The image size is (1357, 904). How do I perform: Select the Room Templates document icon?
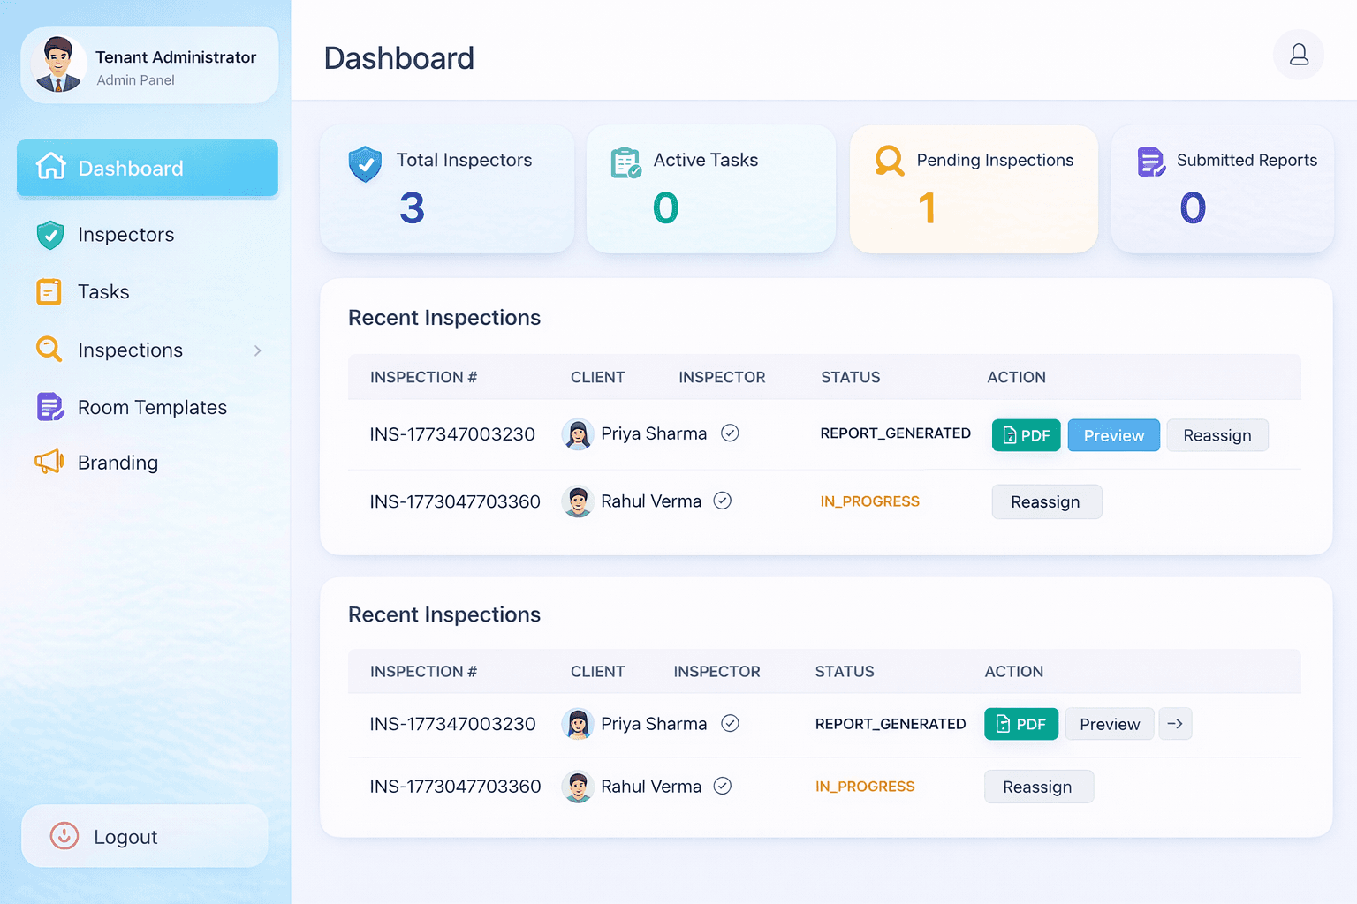pyautogui.click(x=49, y=407)
